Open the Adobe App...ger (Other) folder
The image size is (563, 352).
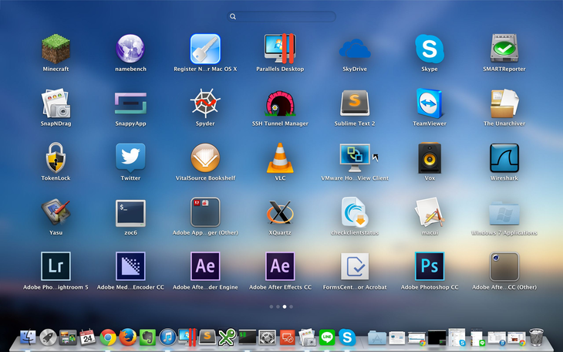pyautogui.click(x=205, y=212)
